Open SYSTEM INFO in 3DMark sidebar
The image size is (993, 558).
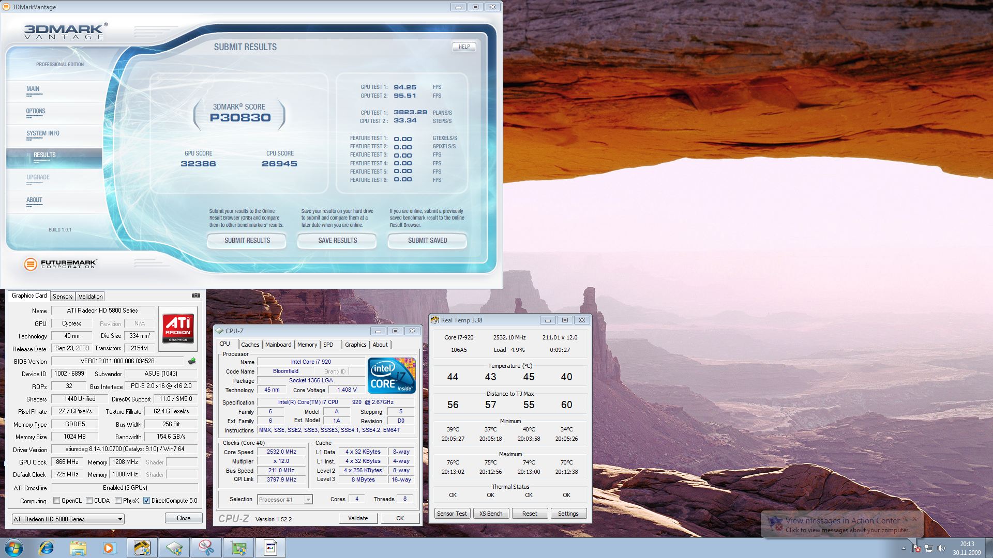tap(43, 134)
